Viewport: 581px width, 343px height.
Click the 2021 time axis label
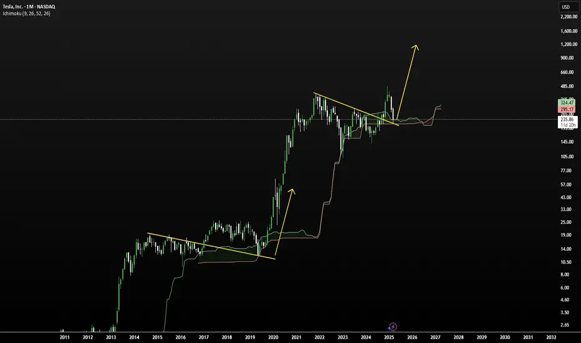[296, 337]
